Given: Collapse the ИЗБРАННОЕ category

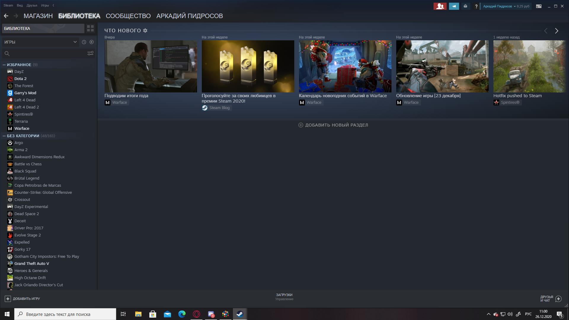Looking at the screenshot, I should pyautogui.click(x=4, y=65).
